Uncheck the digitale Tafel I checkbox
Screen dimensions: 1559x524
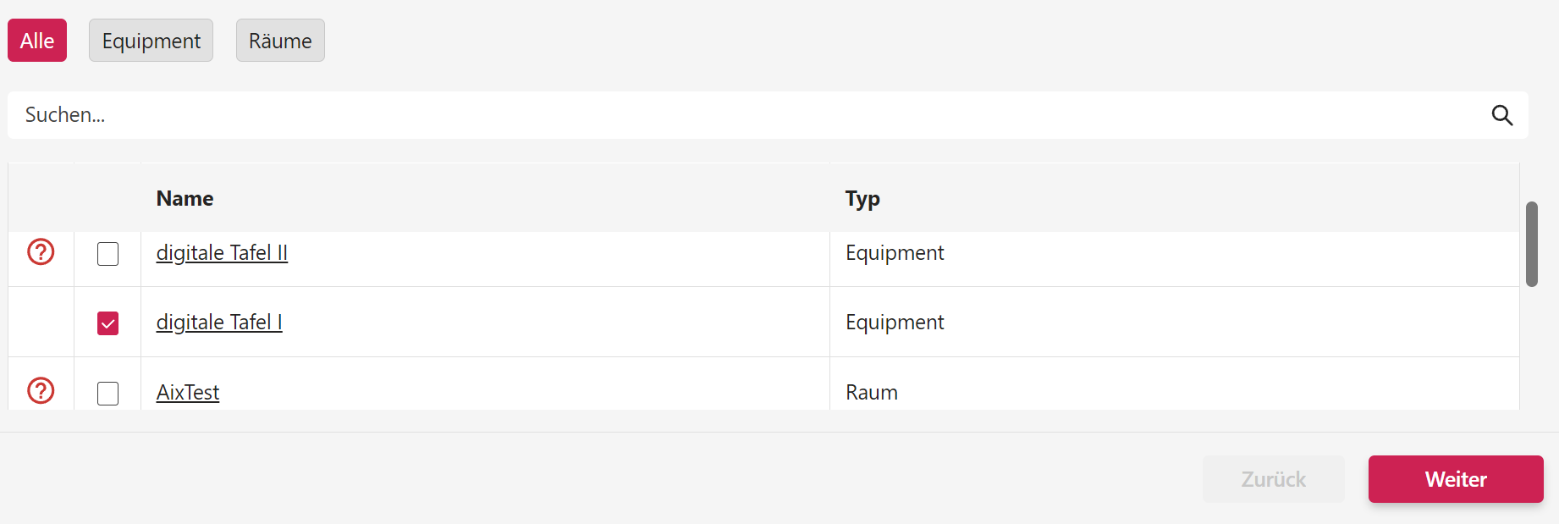coord(108,323)
